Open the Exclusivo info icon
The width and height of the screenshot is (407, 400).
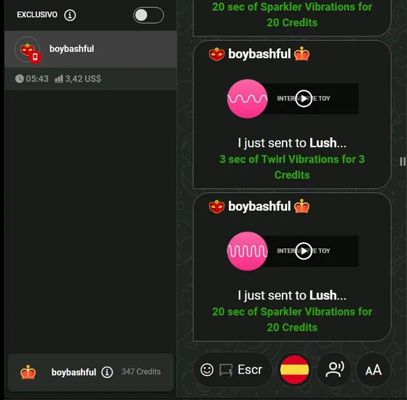(70, 15)
